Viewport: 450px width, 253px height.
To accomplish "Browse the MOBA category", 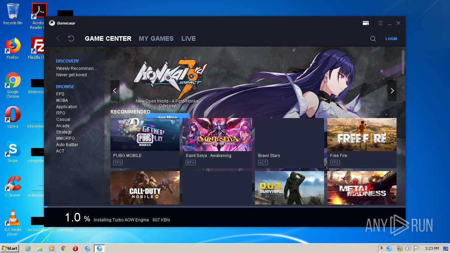I will tap(62, 100).
